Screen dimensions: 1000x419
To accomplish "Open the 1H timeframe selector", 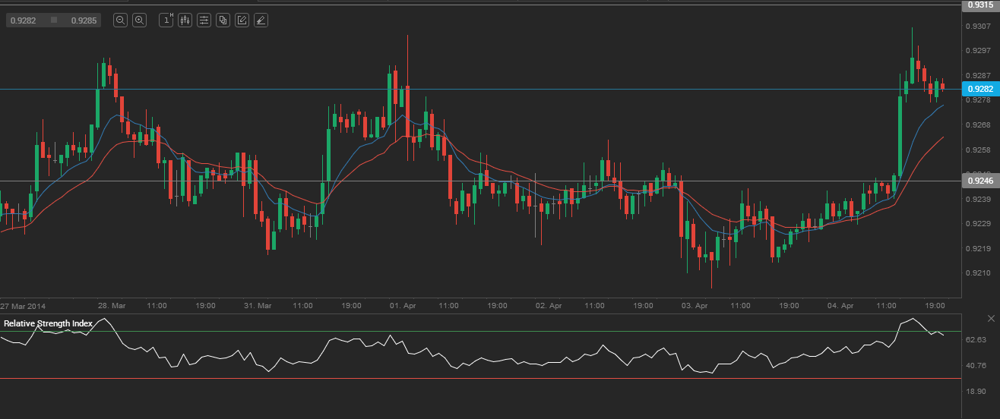I will pos(166,20).
